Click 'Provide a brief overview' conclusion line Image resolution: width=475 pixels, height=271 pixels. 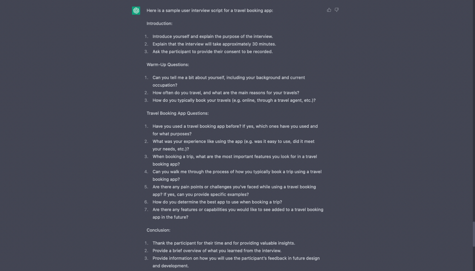[217, 251]
